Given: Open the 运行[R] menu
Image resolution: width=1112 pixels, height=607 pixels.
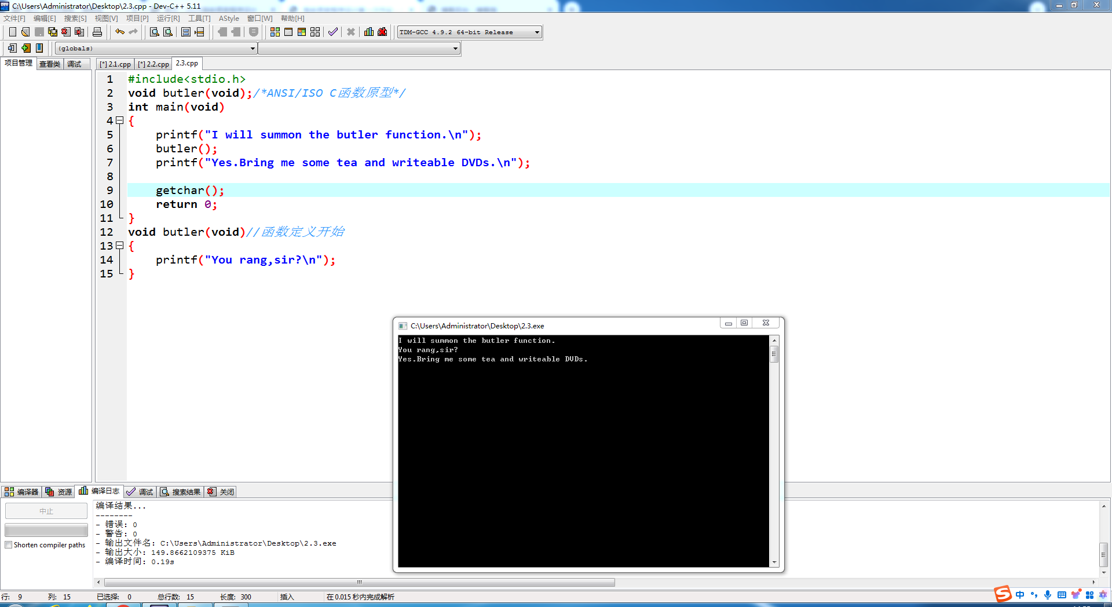Looking at the screenshot, I should (168, 19).
